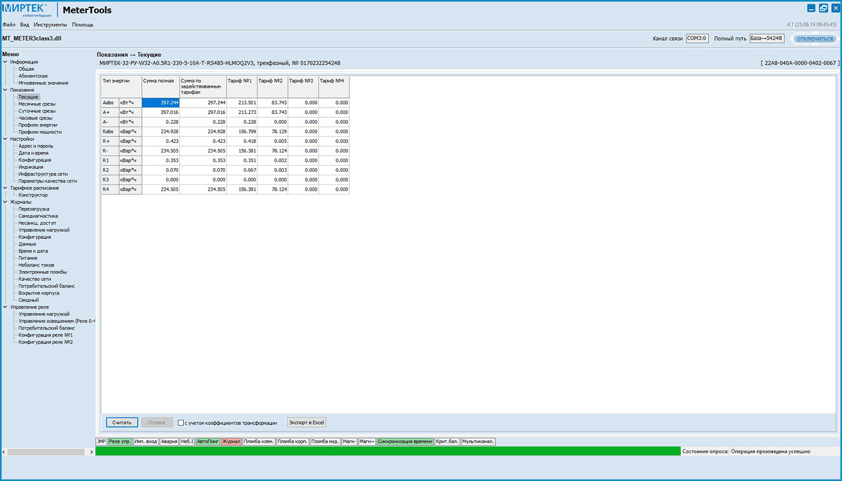This screenshot has height=481, width=842.
Task: Click the Имп. вход status indicator
Action: [x=146, y=441]
